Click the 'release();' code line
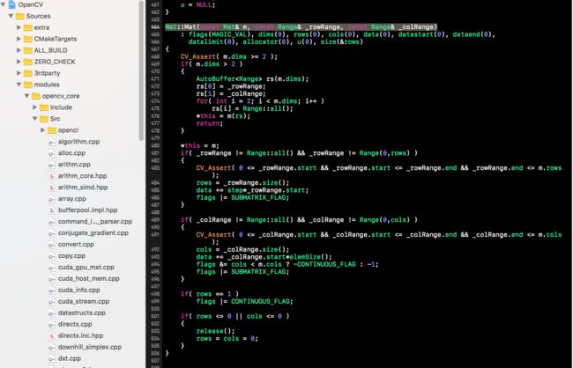 (x=215, y=331)
